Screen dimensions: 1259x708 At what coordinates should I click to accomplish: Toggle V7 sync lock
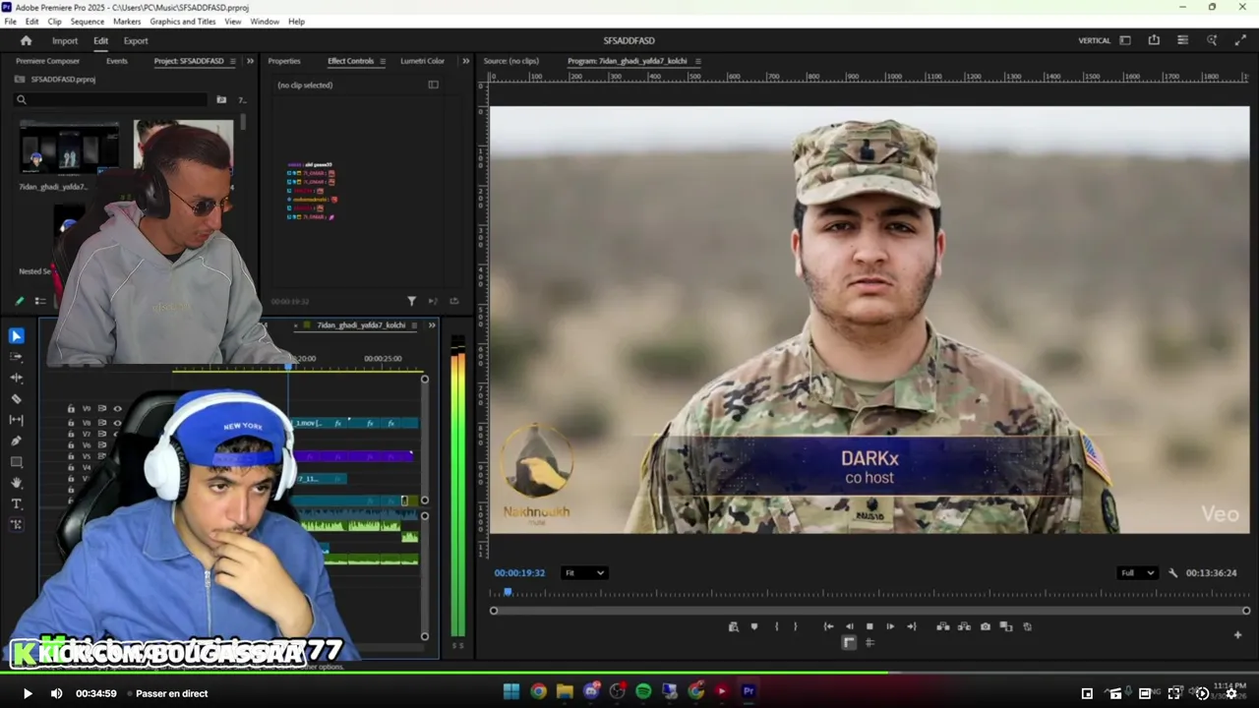101,434
